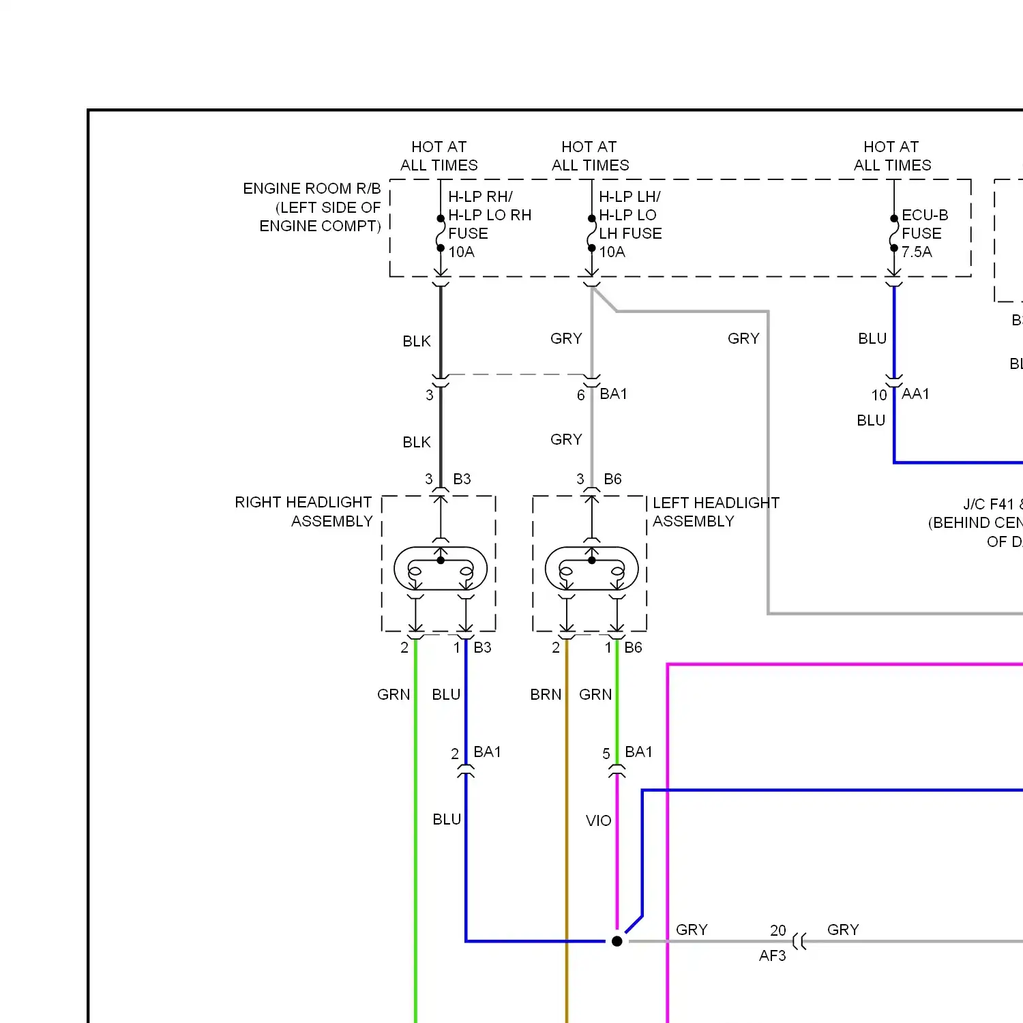Click the long magenta wire at right

668,842
